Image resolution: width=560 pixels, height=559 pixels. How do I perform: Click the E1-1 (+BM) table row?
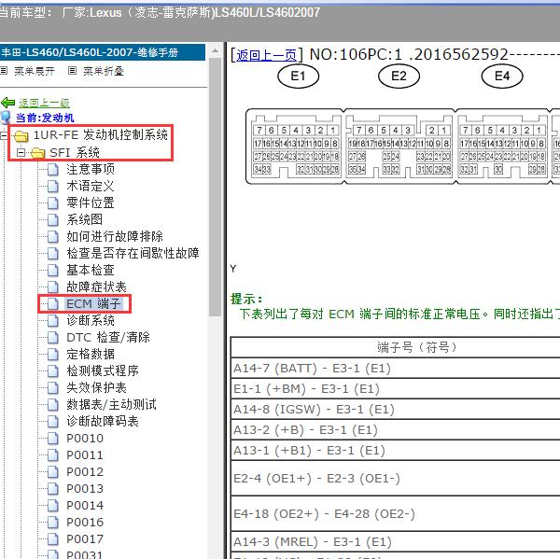(x=396, y=388)
